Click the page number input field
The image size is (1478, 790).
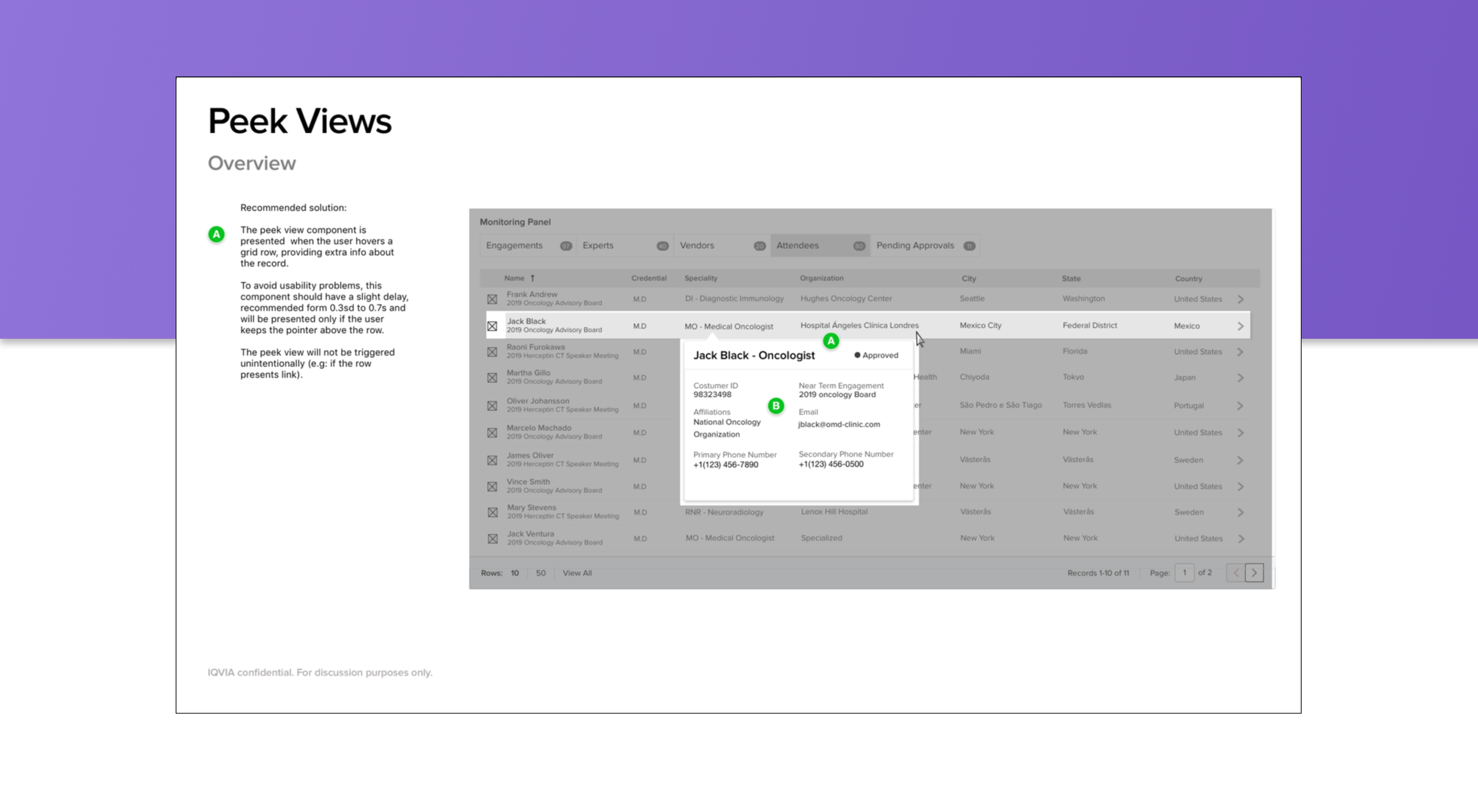pyautogui.click(x=1184, y=573)
